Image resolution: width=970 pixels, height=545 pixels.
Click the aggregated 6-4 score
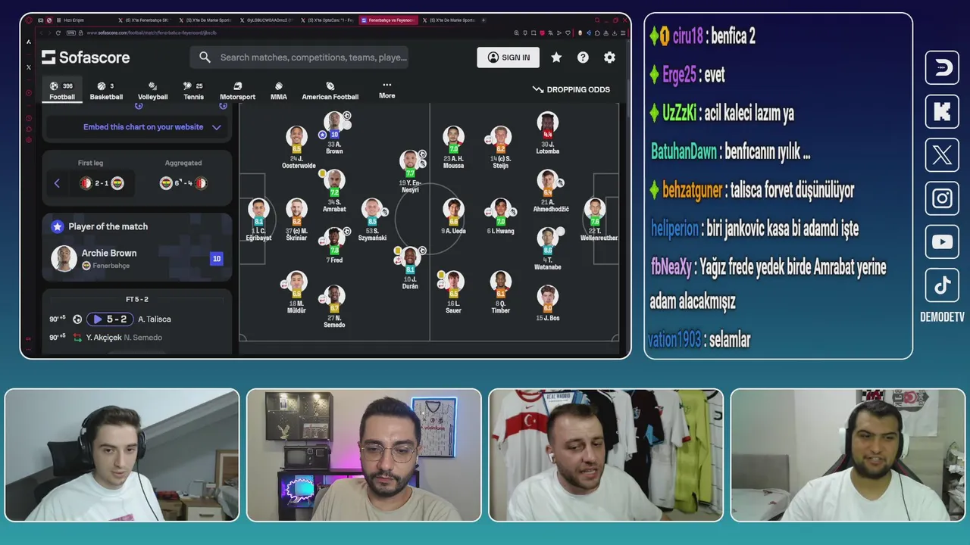tap(183, 183)
